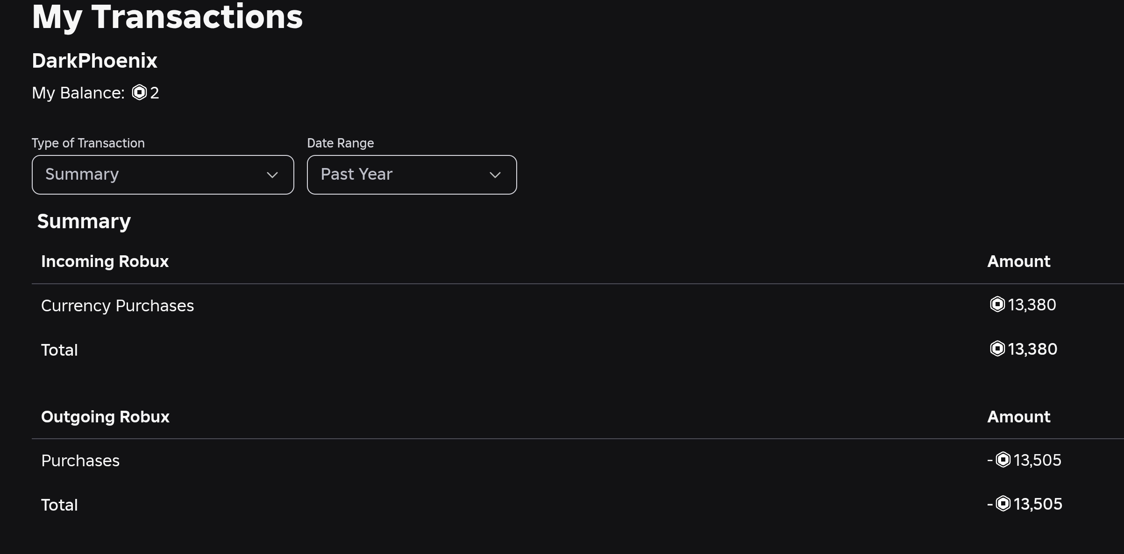The height and width of the screenshot is (554, 1124).
Task: Click the Purchases label under Outgoing Robux
Action: click(x=80, y=461)
